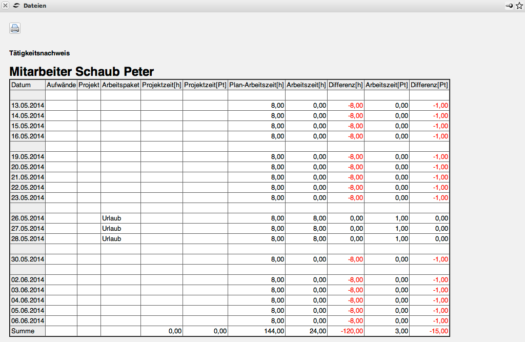The image size is (525, 342).
Task: Select the 13.05.2014 date cell
Action: [x=28, y=106]
